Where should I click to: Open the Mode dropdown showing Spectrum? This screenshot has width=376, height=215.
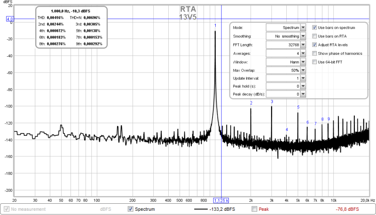click(x=303, y=28)
